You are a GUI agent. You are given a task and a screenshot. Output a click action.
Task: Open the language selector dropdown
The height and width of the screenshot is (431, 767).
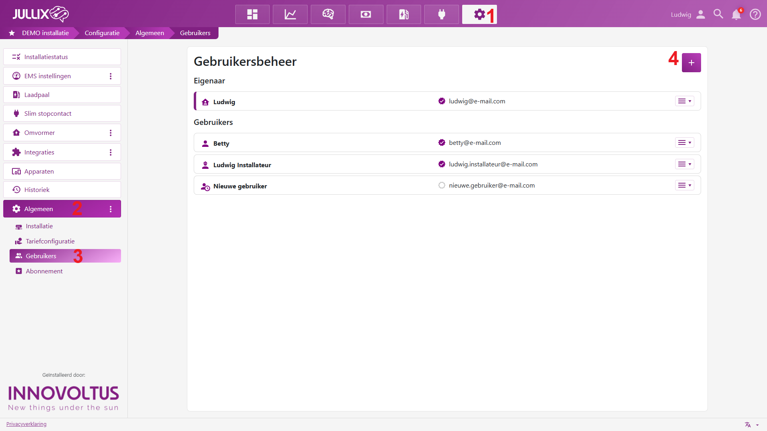[751, 425]
